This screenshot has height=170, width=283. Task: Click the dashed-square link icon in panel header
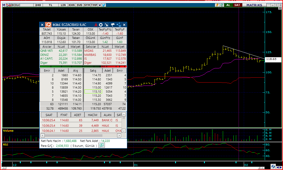point(106,25)
